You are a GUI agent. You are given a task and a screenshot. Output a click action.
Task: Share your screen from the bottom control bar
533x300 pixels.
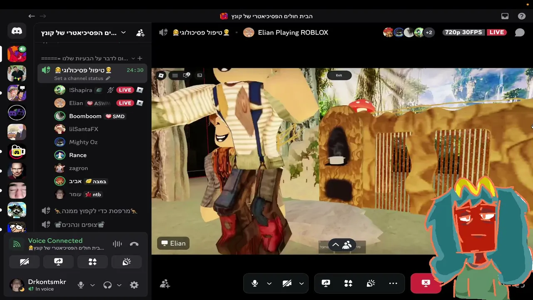326,283
